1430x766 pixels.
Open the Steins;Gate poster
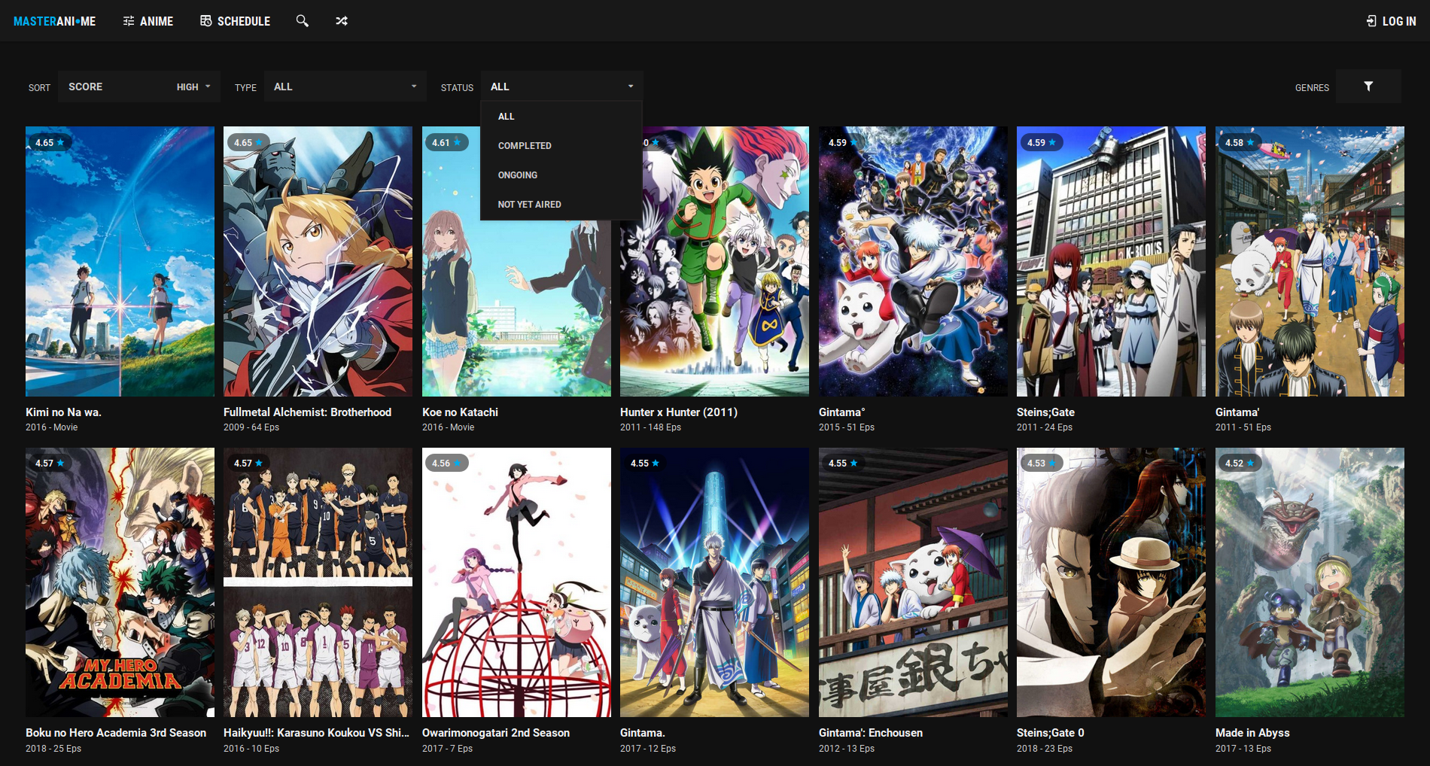1111,261
